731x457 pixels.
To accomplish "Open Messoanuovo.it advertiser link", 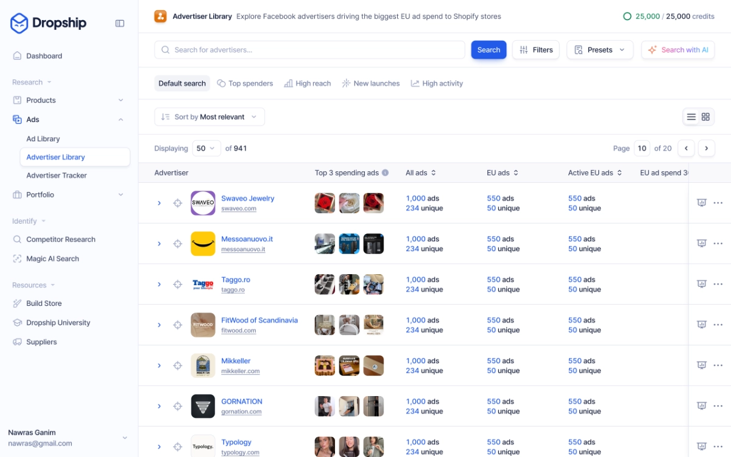I will [247, 239].
